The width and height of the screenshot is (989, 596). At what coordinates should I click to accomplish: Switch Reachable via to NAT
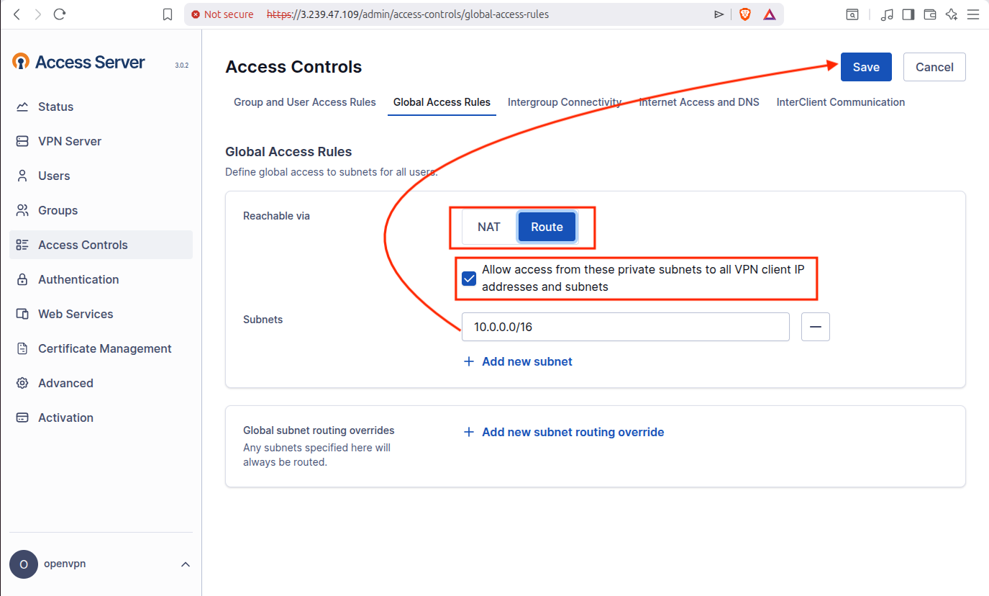pyautogui.click(x=488, y=227)
